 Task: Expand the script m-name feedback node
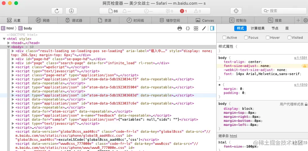pos(13,115)
